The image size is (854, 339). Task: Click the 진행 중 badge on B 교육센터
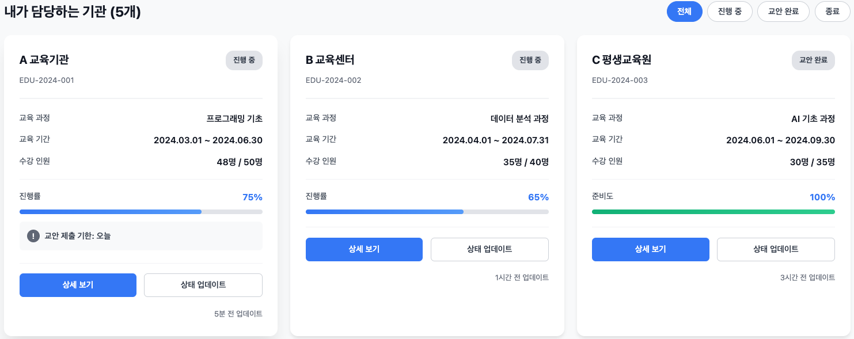point(530,60)
